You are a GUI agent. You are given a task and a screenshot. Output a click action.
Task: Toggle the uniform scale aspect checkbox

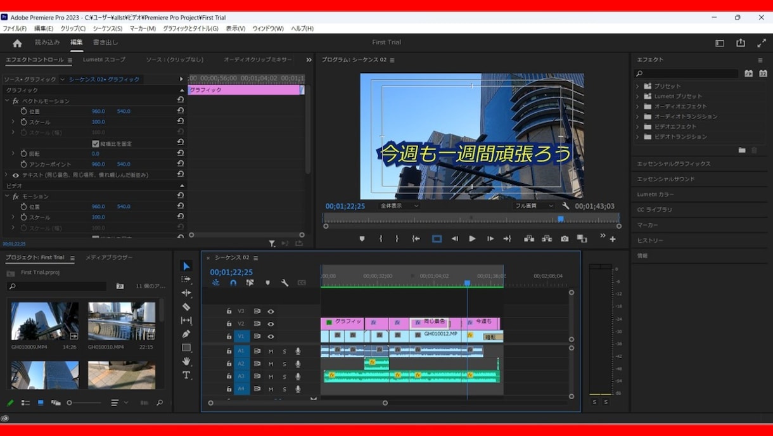[x=96, y=144]
